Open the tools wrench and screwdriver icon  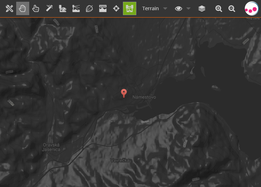[x=10, y=8]
